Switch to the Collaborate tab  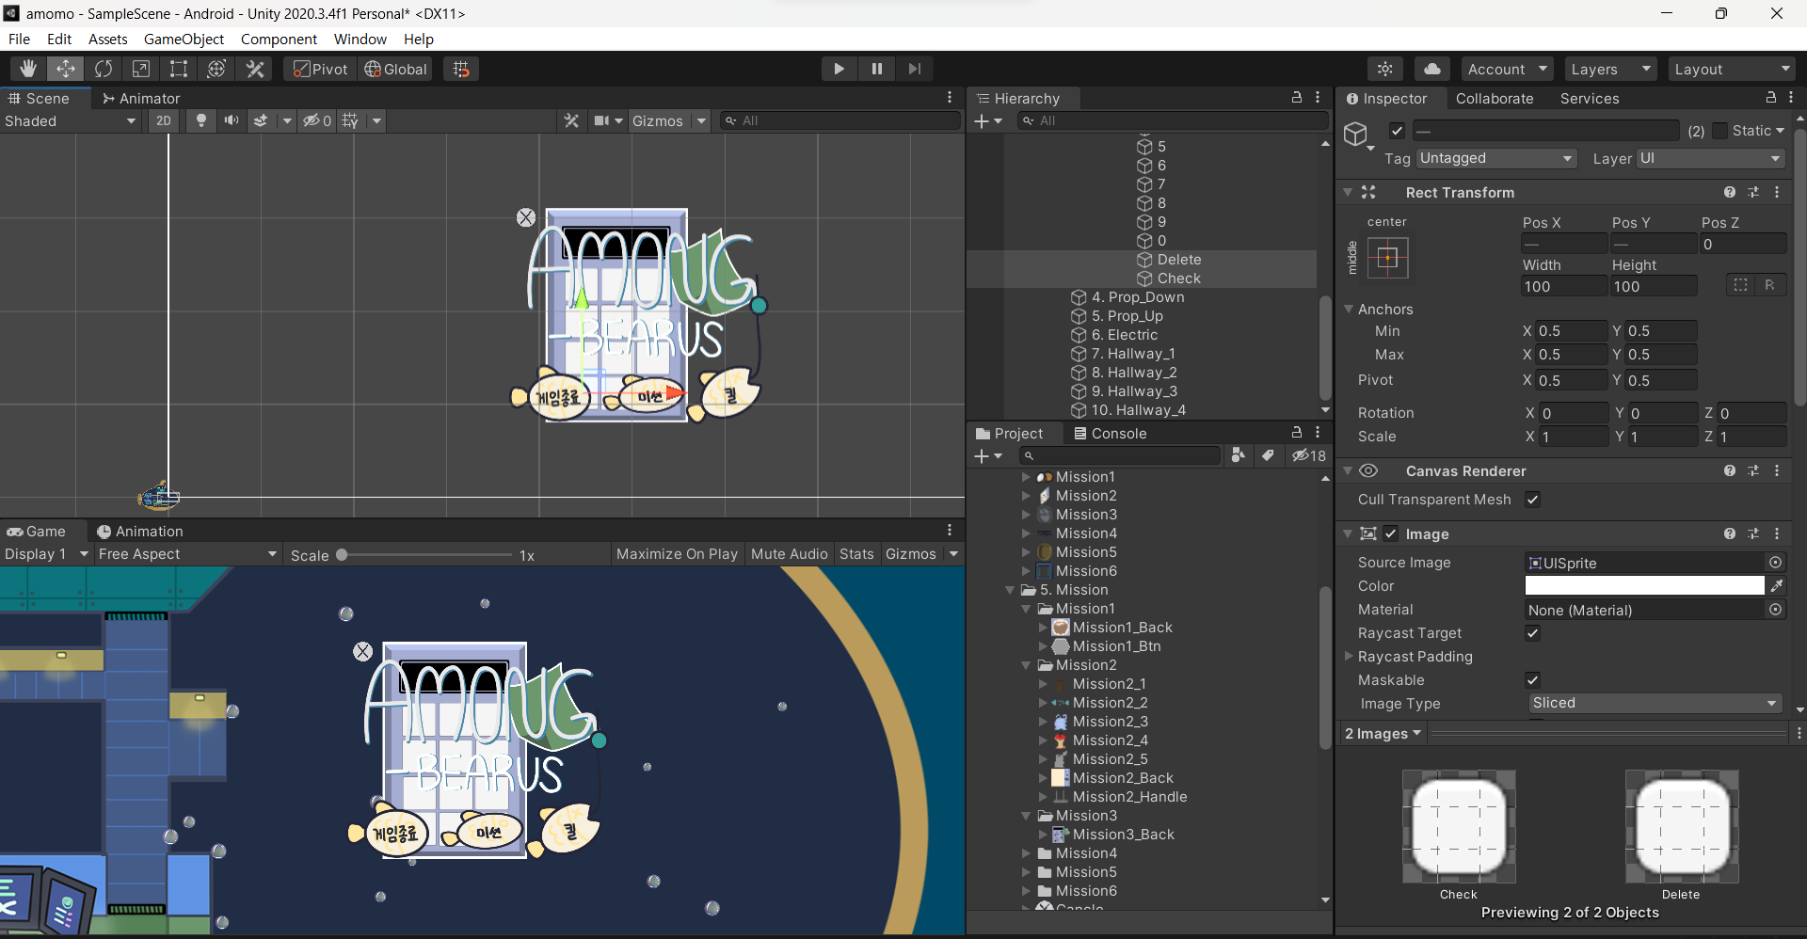pos(1494,98)
